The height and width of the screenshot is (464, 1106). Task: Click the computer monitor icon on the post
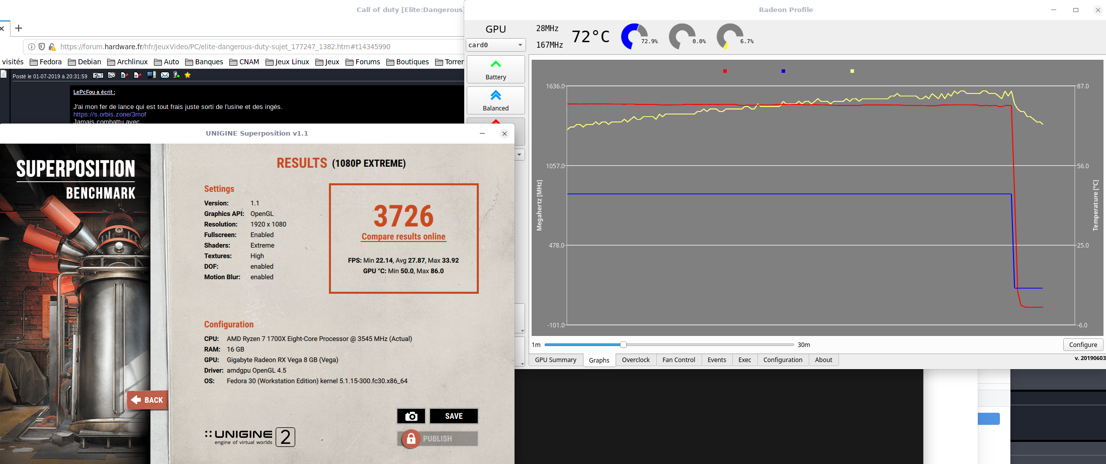point(151,75)
